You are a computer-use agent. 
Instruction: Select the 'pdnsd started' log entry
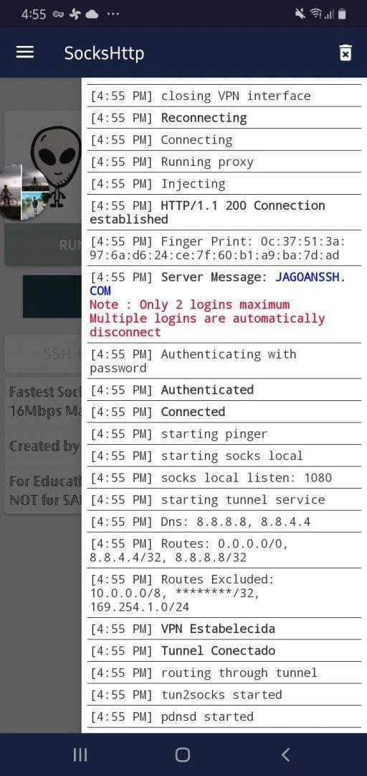tap(224, 716)
